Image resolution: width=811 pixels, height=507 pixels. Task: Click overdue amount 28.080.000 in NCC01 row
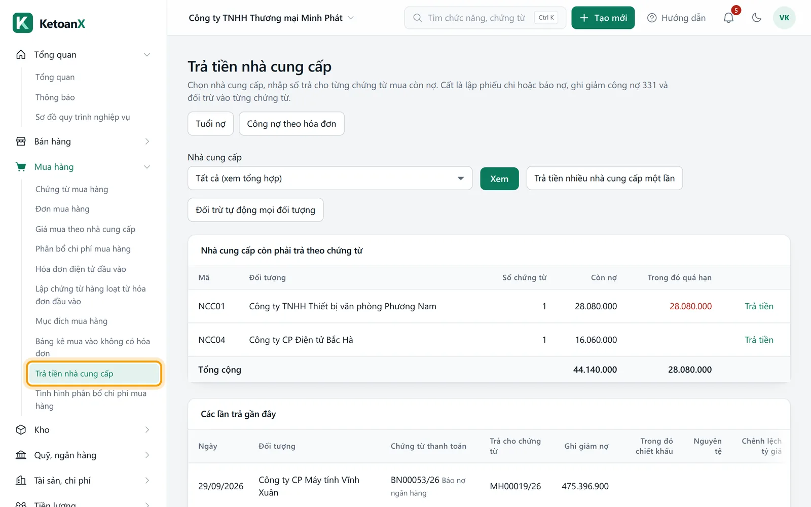click(690, 306)
